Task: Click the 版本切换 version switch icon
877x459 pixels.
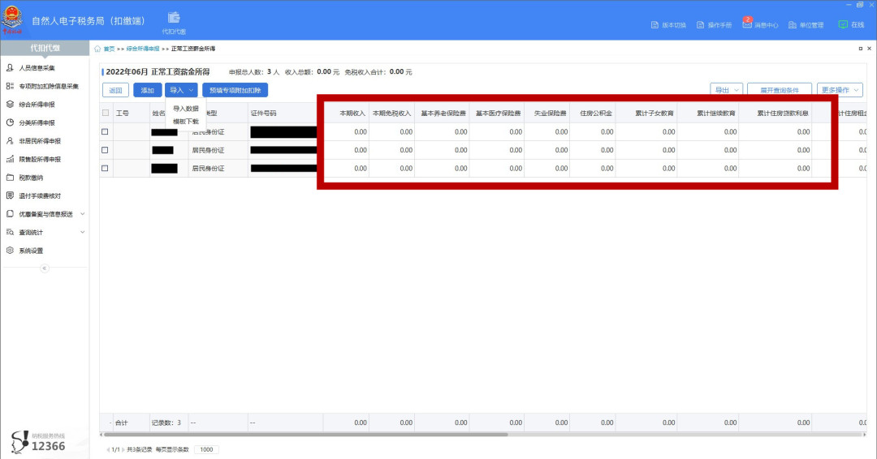Action: [x=655, y=25]
